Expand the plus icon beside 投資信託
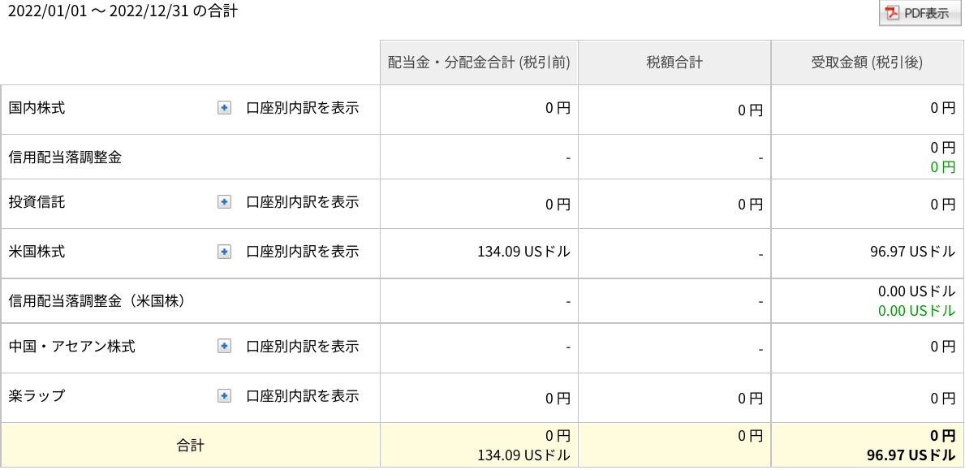This screenshot has height=470, width=965. click(x=225, y=201)
